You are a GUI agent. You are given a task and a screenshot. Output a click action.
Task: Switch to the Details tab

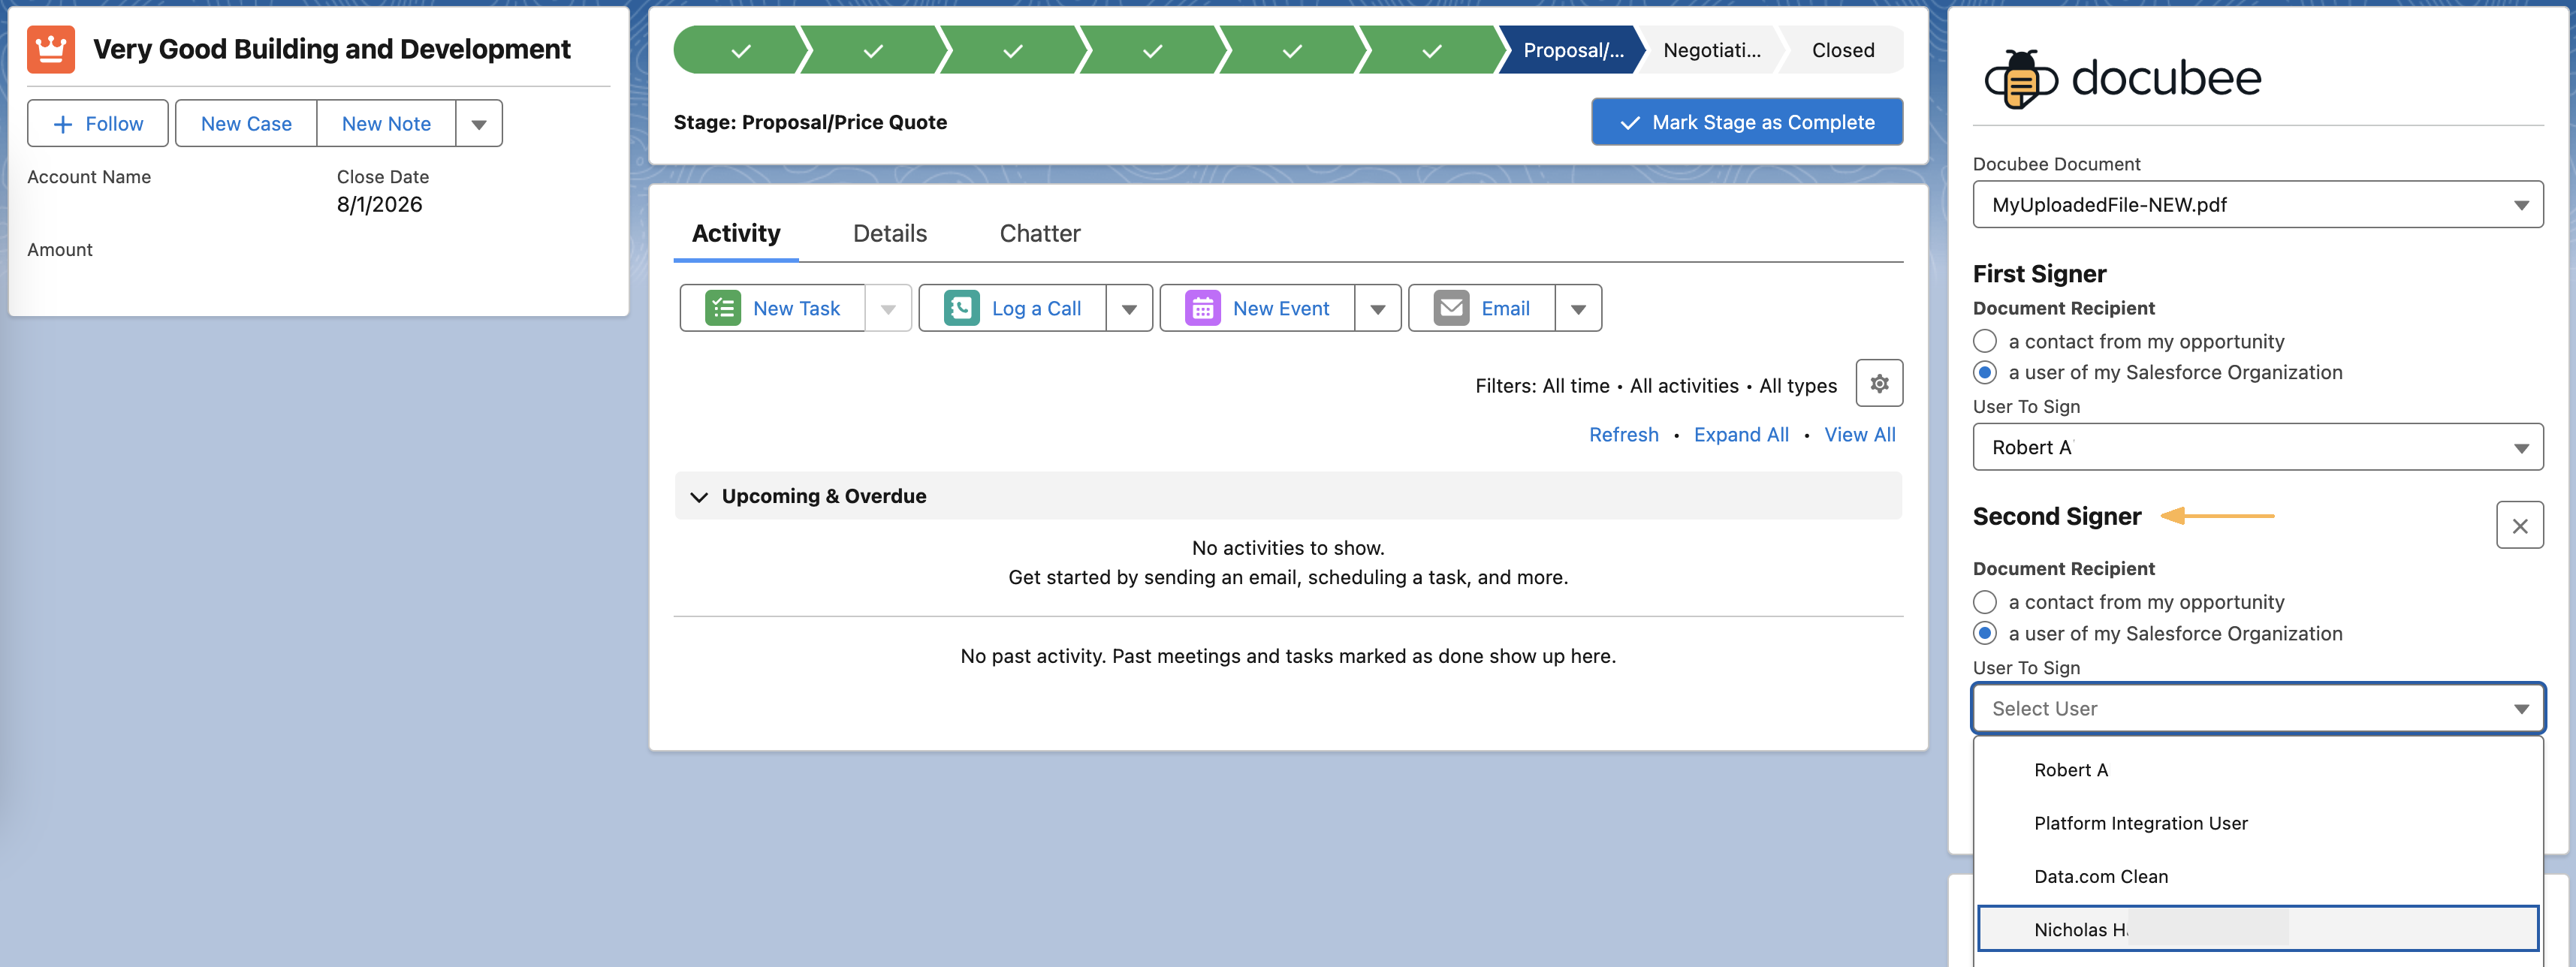[889, 234]
